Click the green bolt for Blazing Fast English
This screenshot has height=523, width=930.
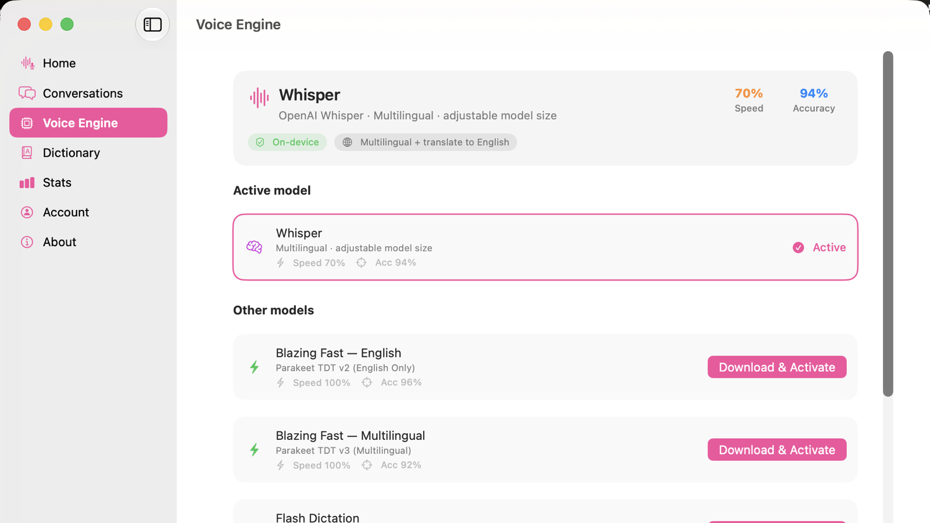(255, 367)
